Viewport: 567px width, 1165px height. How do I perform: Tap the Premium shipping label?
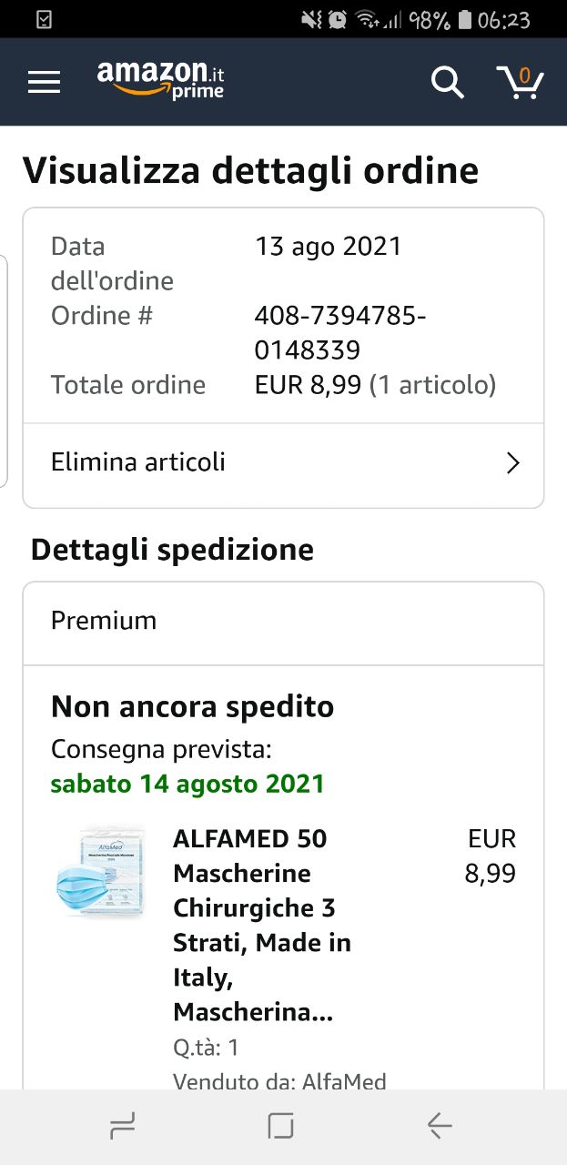[x=104, y=621]
